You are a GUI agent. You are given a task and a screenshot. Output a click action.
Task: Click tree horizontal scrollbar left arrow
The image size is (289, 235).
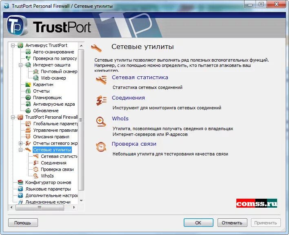11,207
